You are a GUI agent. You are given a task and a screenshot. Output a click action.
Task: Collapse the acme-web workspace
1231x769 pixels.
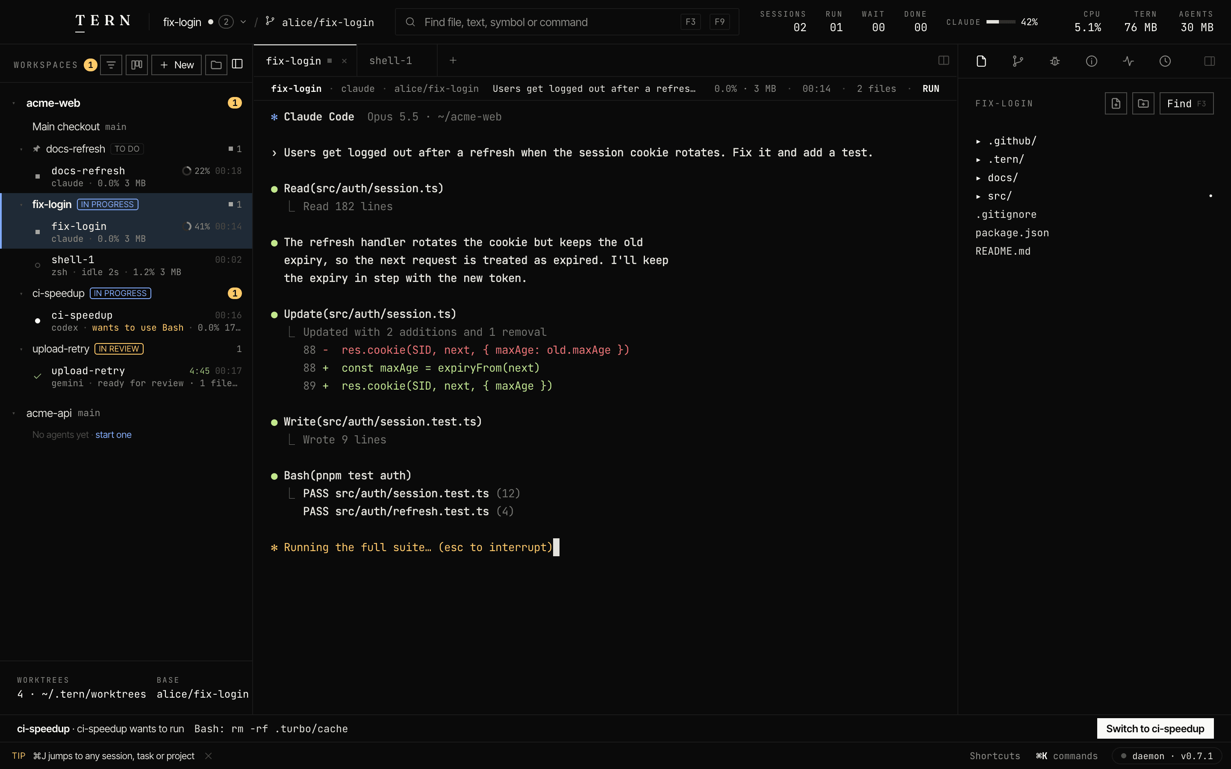coord(14,103)
